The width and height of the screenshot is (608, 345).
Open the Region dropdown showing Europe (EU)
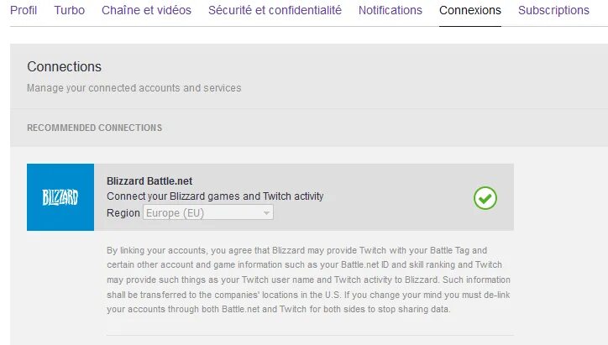pos(207,213)
